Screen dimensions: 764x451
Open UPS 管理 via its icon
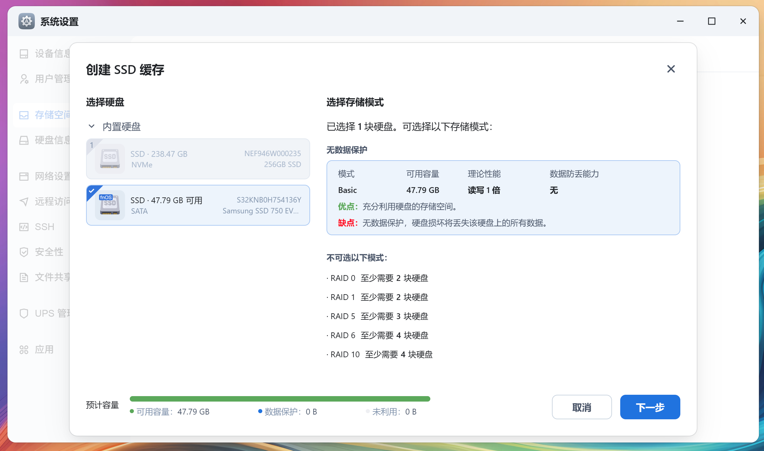24,313
